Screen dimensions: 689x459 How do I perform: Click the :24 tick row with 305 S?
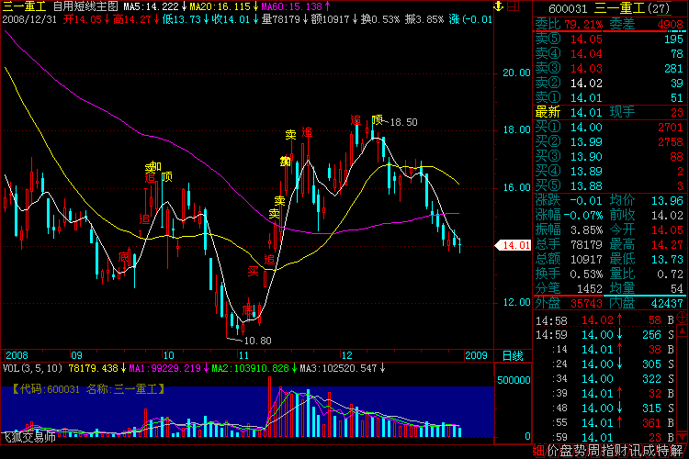pos(605,364)
